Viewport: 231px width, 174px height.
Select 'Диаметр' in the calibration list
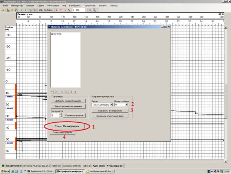[56, 34]
